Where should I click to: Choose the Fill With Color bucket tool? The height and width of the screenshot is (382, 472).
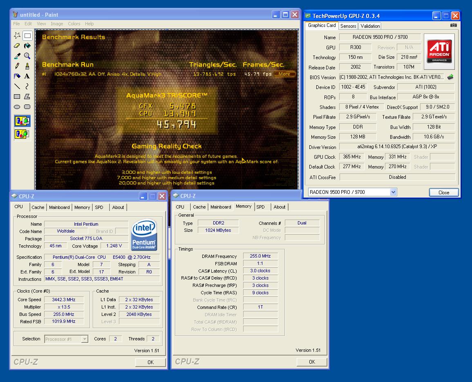tap(27, 46)
